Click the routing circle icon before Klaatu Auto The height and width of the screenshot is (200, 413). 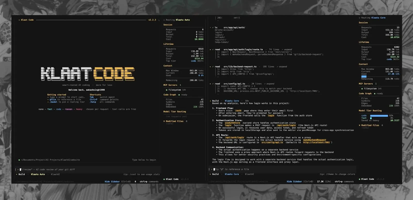tap(164, 20)
